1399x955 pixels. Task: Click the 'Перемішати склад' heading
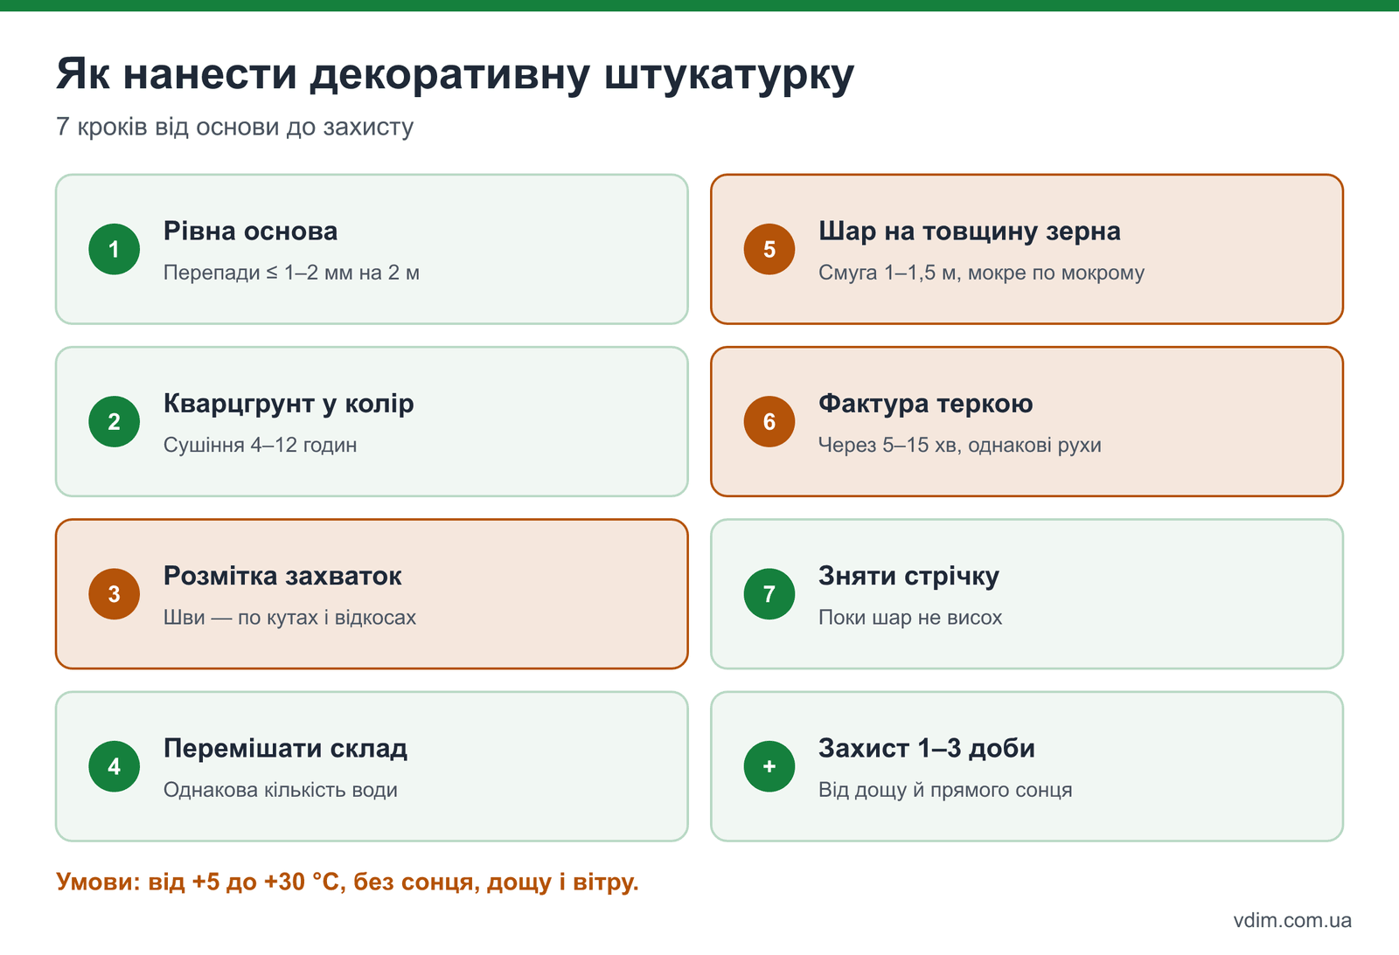[x=285, y=749]
